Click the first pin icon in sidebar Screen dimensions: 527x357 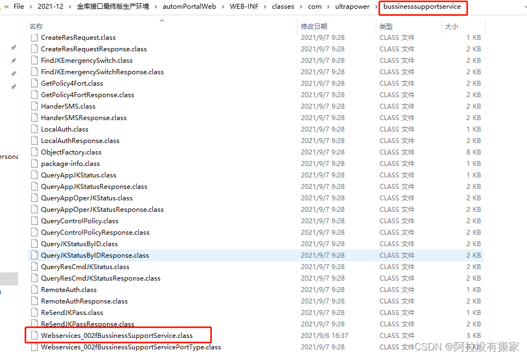pos(14,47)
